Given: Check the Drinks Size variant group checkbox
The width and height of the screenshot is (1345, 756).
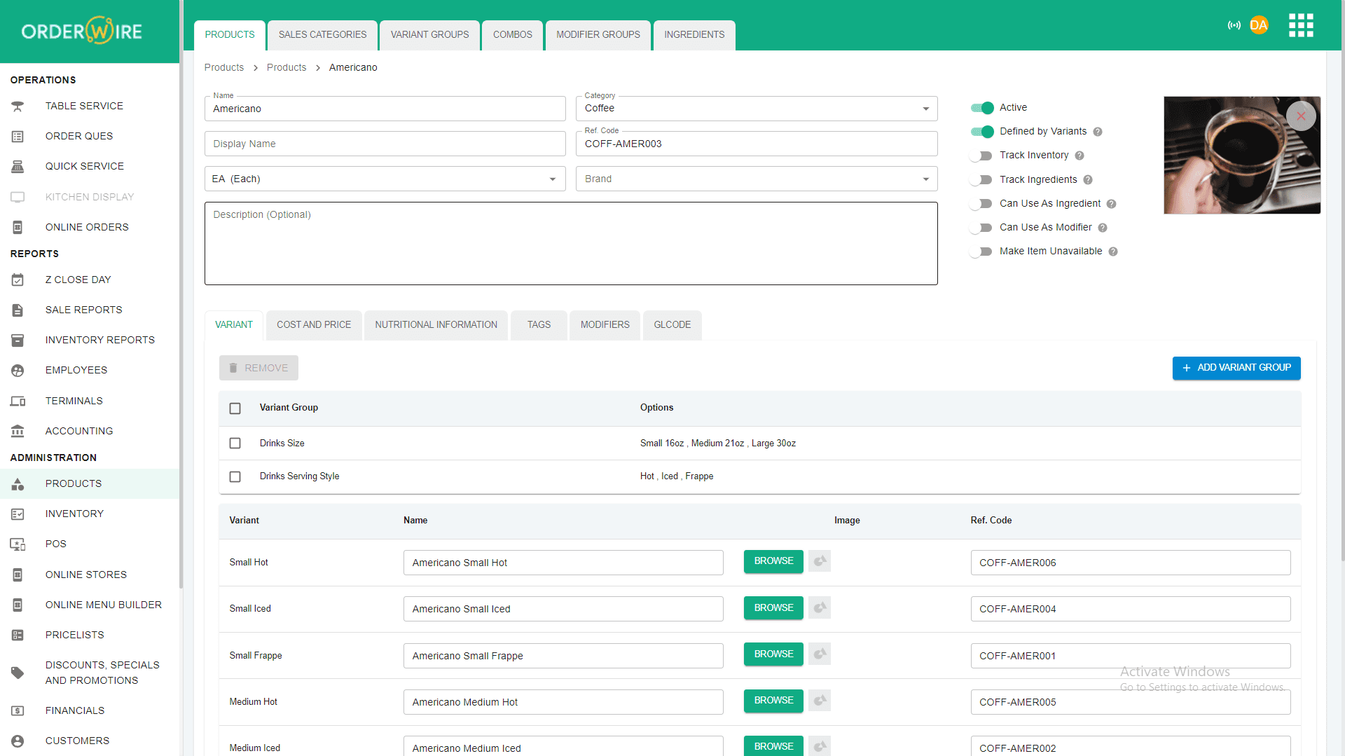Looking at the screenshot, I should tap(235, 444).
